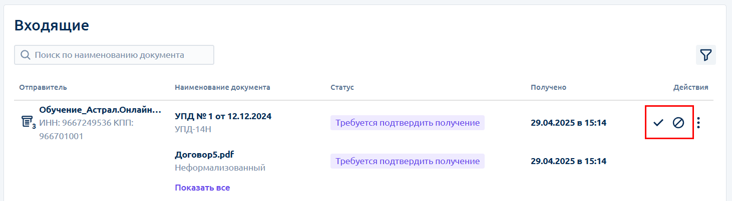The image size is (732, 201).
Task: Focus the document name search field
Action: coord(114,55)
